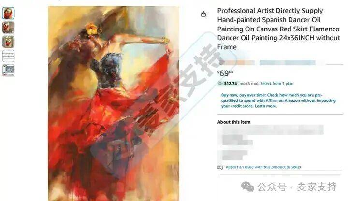Click the WeChat logo in the watermark
The image size is (348, 201).
247,187
